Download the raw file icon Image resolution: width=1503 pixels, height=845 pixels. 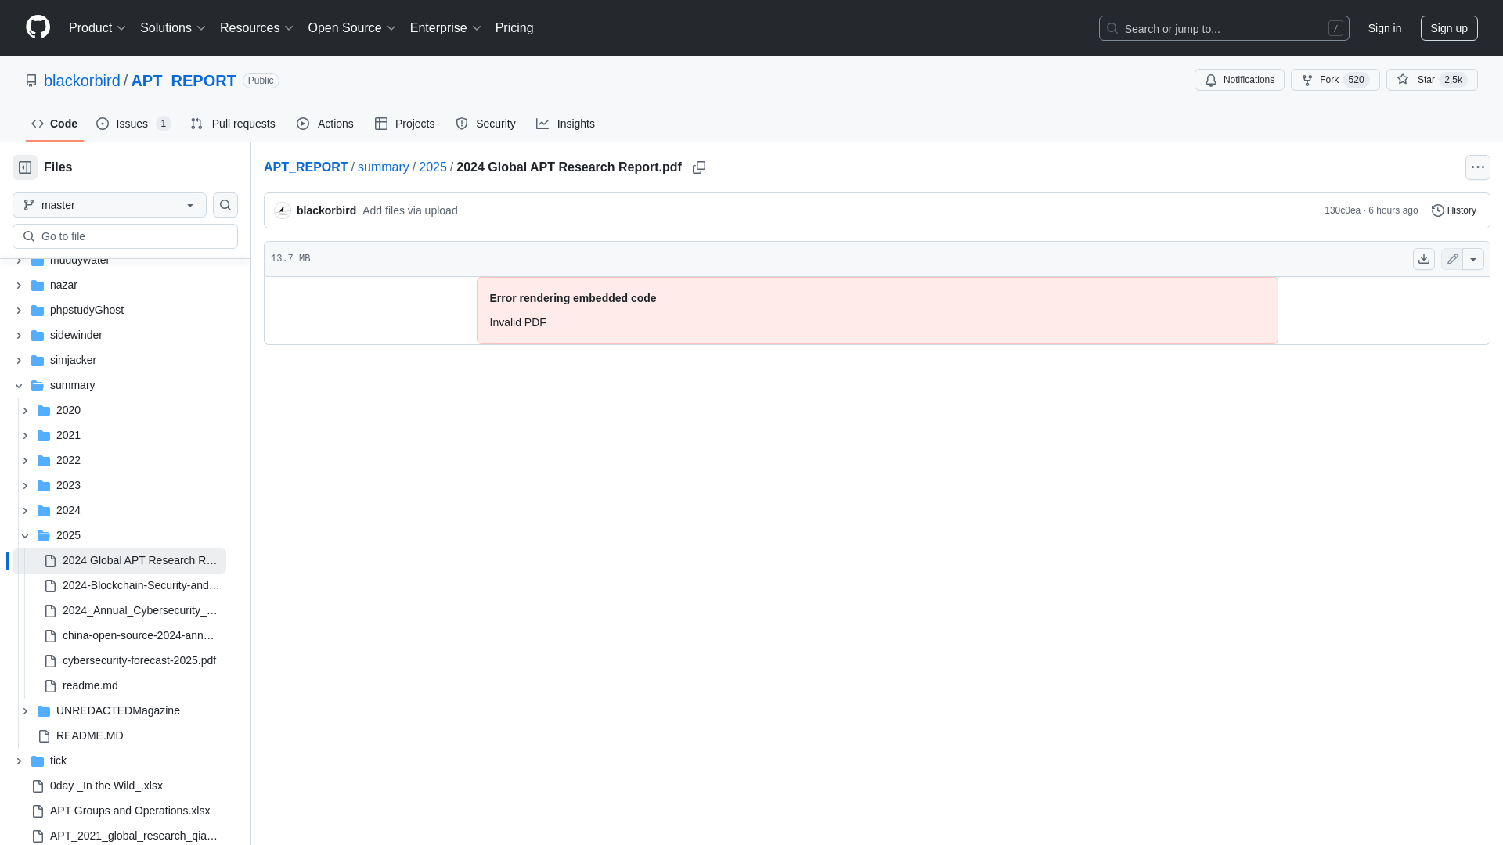pos(1424,259)
